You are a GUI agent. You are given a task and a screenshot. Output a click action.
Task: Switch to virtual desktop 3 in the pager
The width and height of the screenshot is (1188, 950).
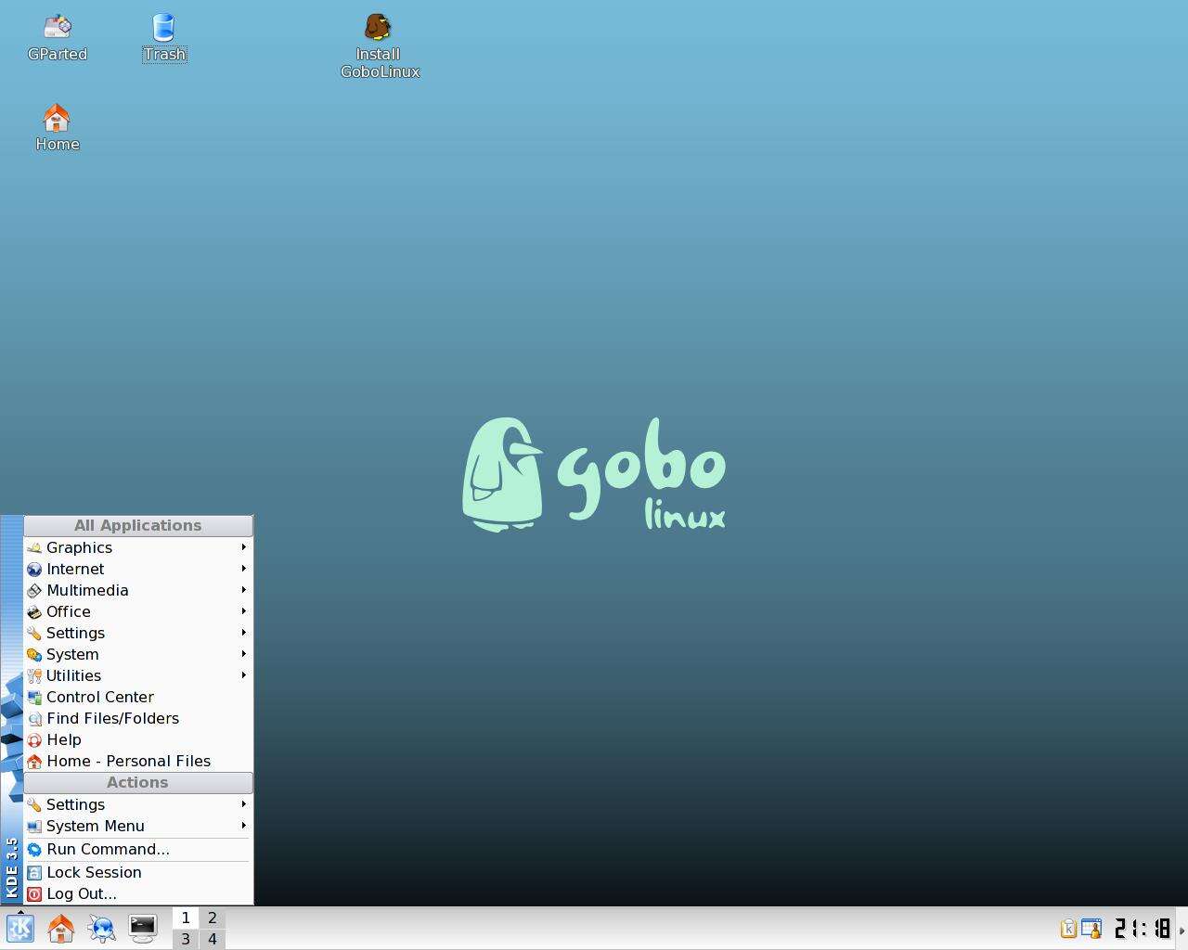coord(186,939)
